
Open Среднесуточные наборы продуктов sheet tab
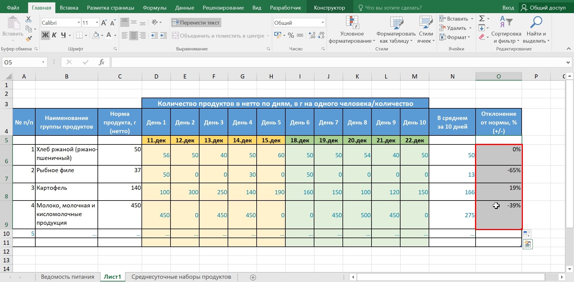point(181,277)
